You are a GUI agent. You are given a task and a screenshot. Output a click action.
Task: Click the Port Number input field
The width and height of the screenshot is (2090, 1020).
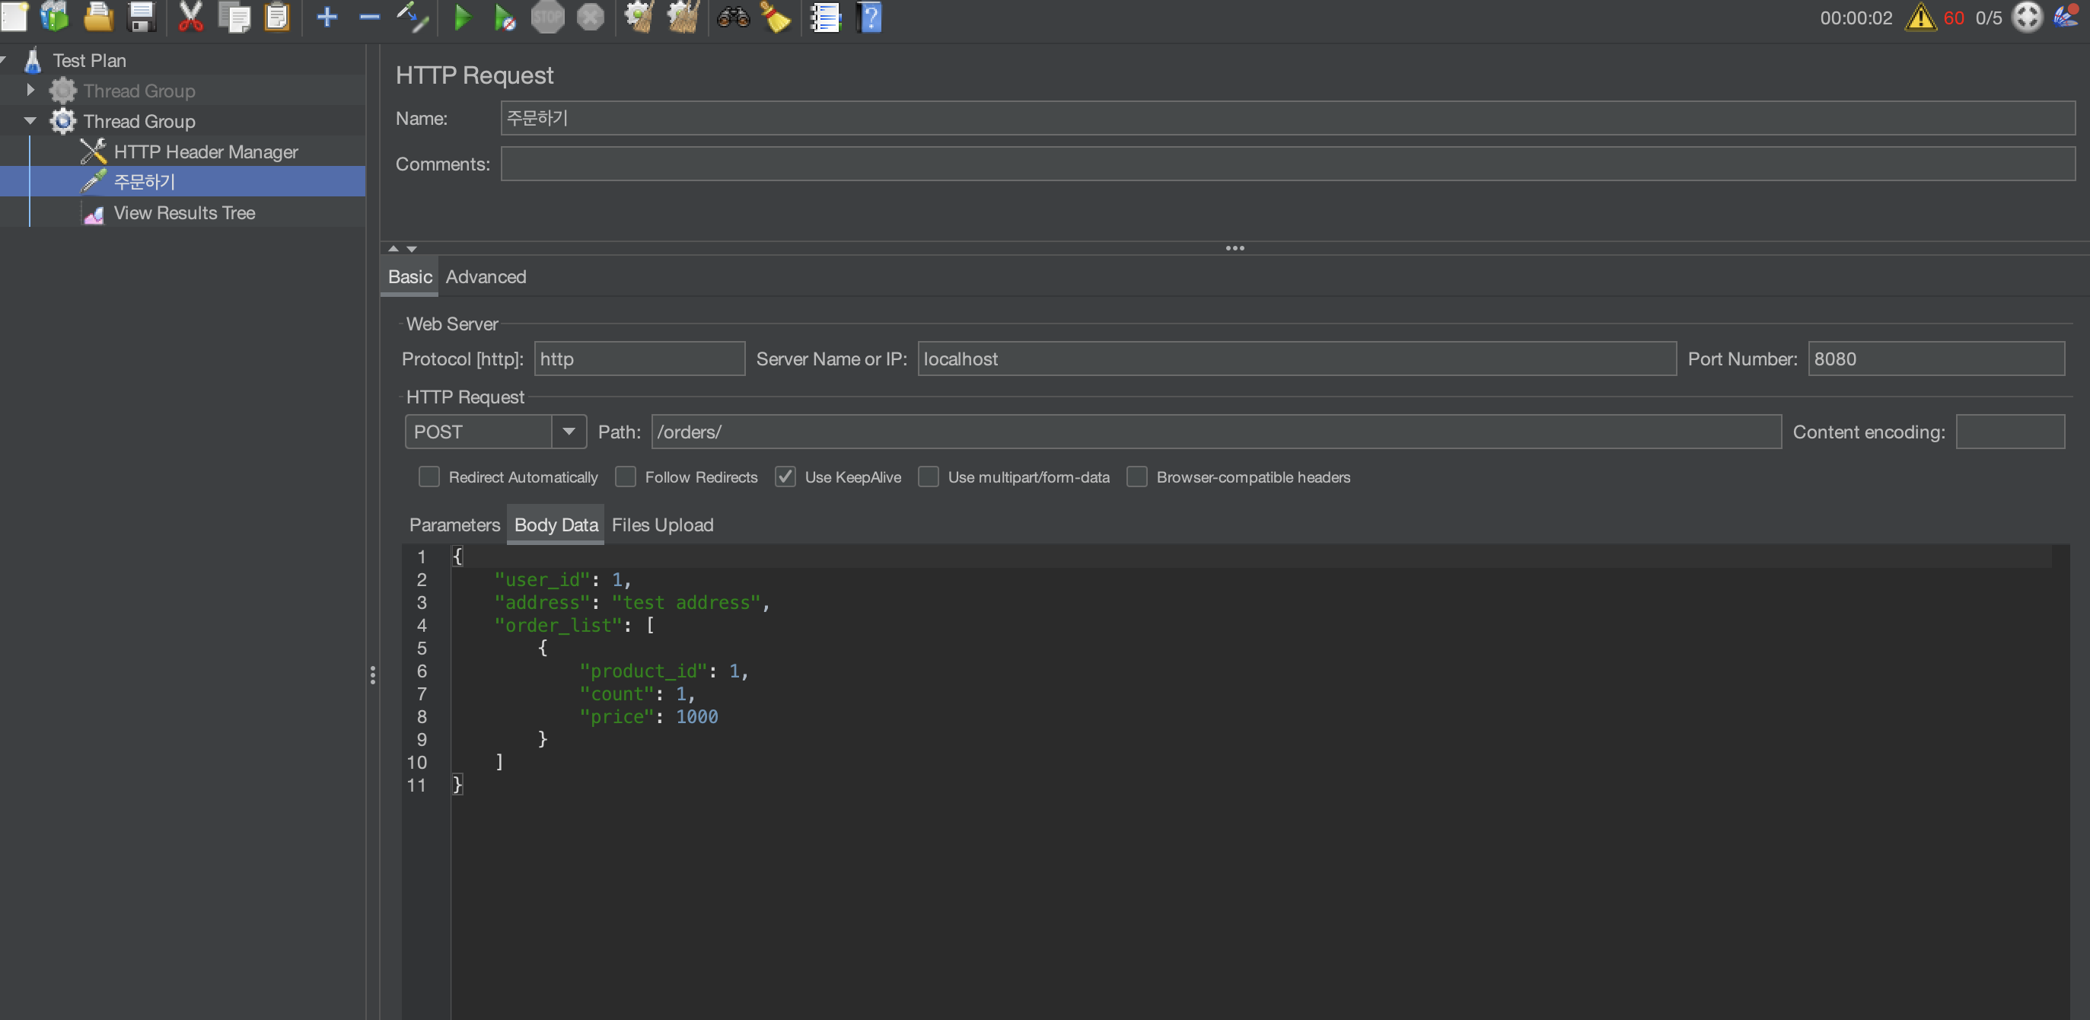click(1935, 359)
